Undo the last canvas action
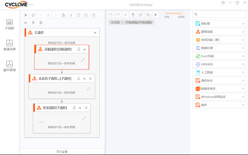Viewport: 248px width, 155px height. (x=110, y=15)
